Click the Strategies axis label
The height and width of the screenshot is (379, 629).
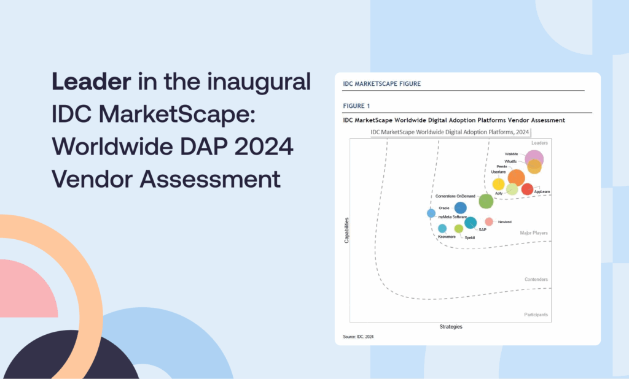[451, 326]
